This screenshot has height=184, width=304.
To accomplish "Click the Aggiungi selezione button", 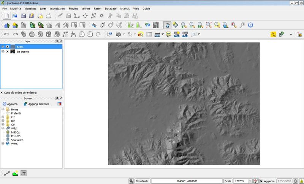I will tap(36, 104).
